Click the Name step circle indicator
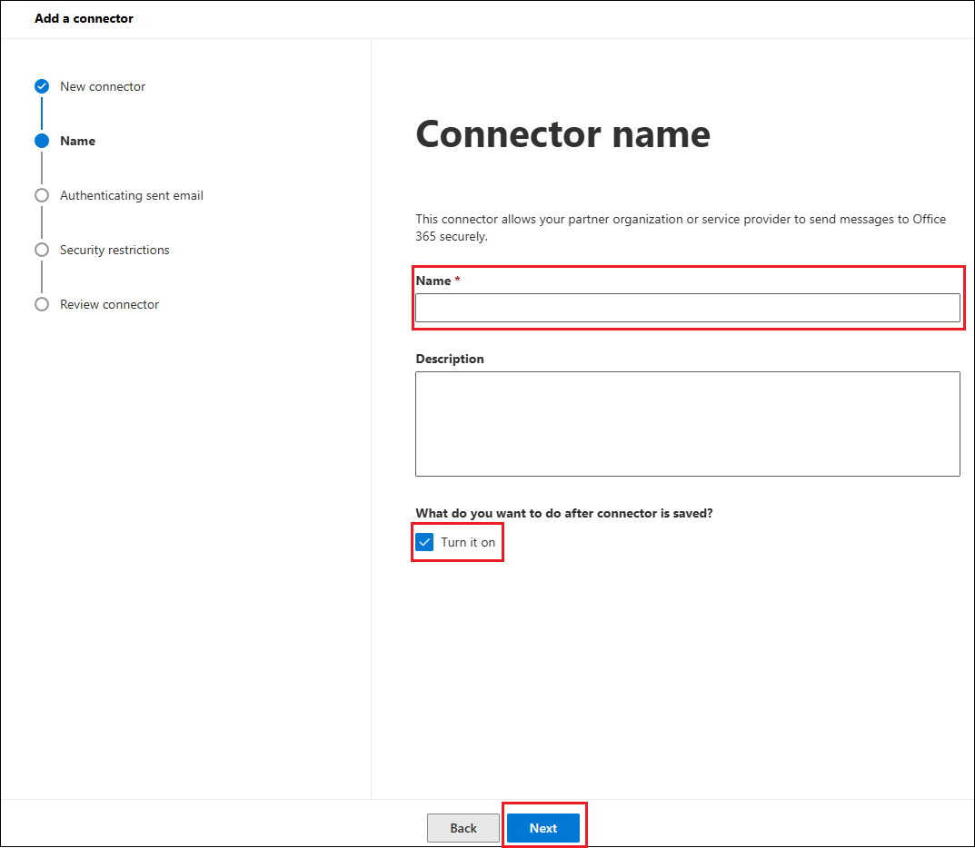The height and width of the screenshot is (848, 975). click(x=42, y=141)
